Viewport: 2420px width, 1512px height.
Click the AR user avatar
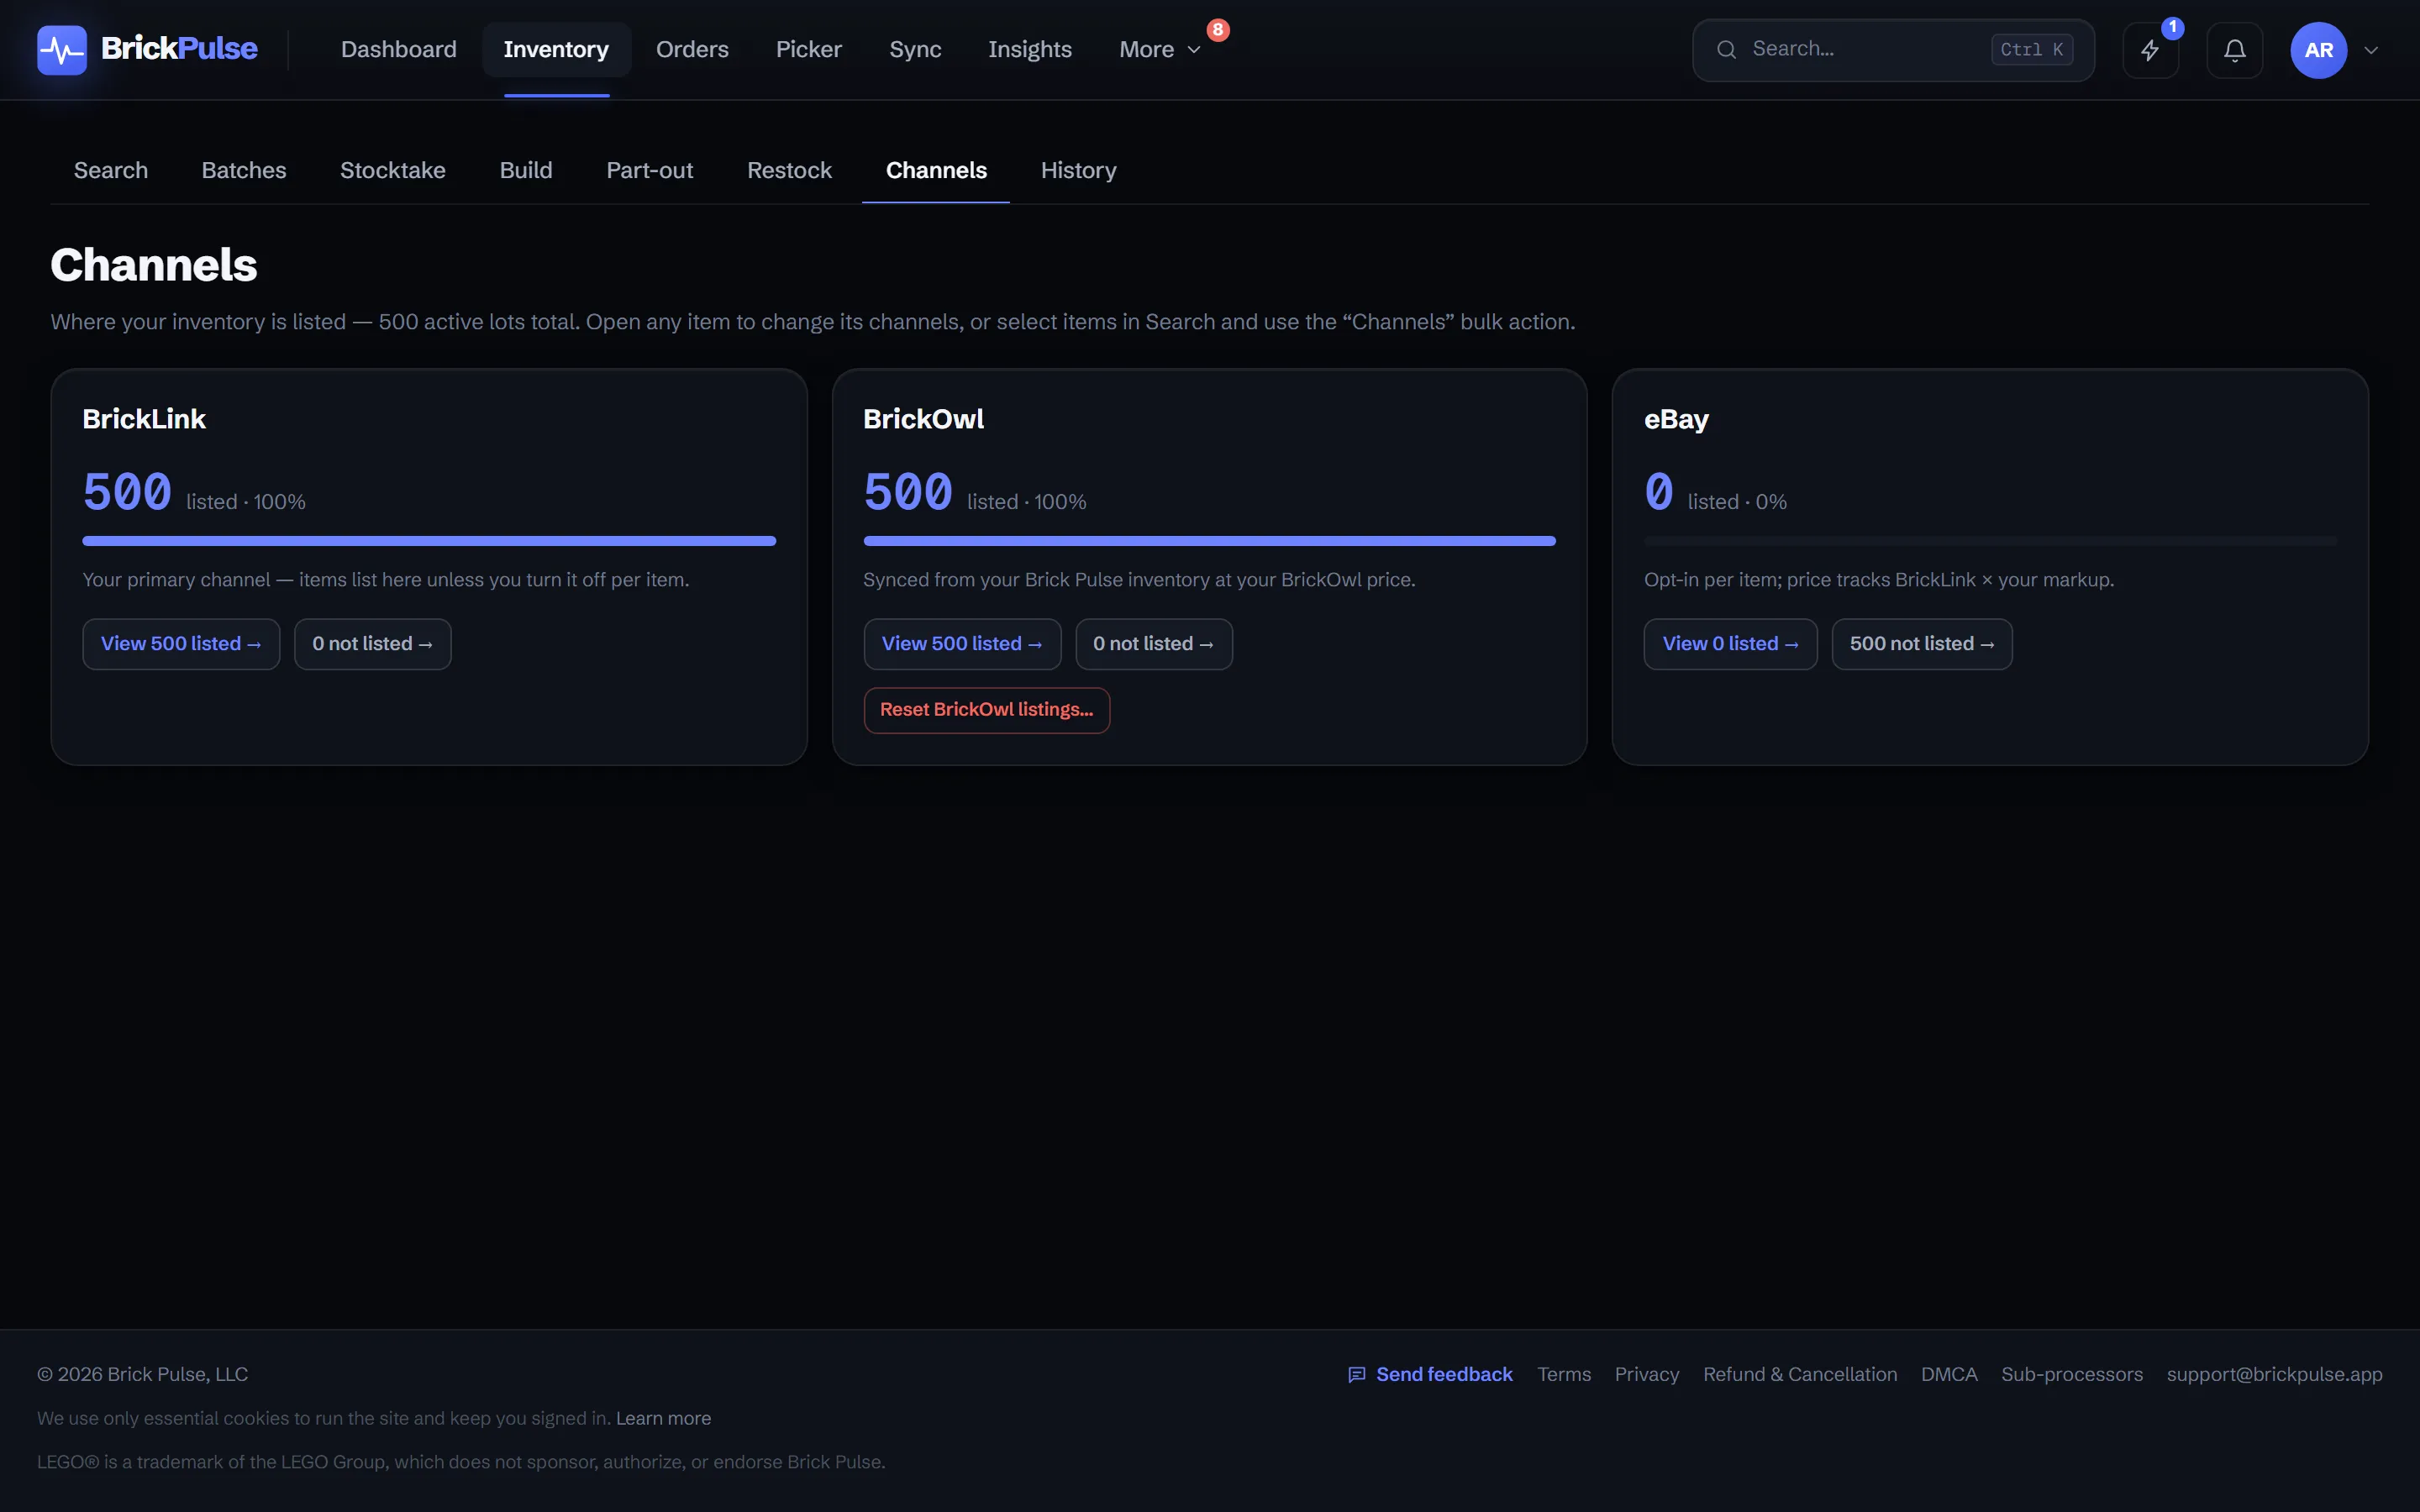[2318, 50]
